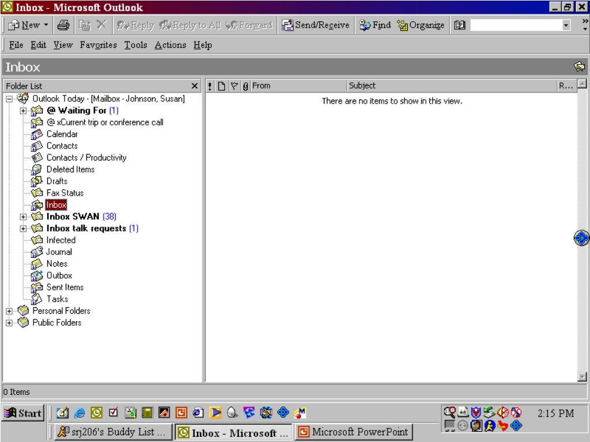This screenshot has height=442, width=590.
Task: Expand the Inbox SWAN folder
Action: (23, 217)
